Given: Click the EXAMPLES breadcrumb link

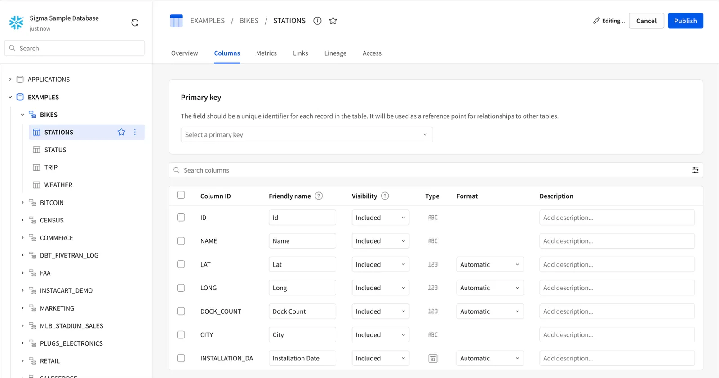Looking at the screenshot, I should pyautogui.click(x=207, y=21).
